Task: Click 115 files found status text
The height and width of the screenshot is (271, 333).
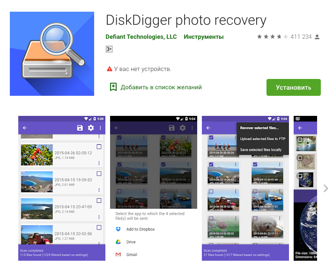Action: click(54, 255)
